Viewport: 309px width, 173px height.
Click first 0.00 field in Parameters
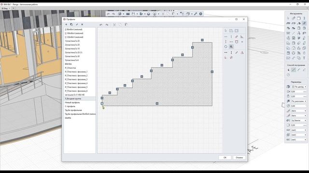(x=299, y=92)
